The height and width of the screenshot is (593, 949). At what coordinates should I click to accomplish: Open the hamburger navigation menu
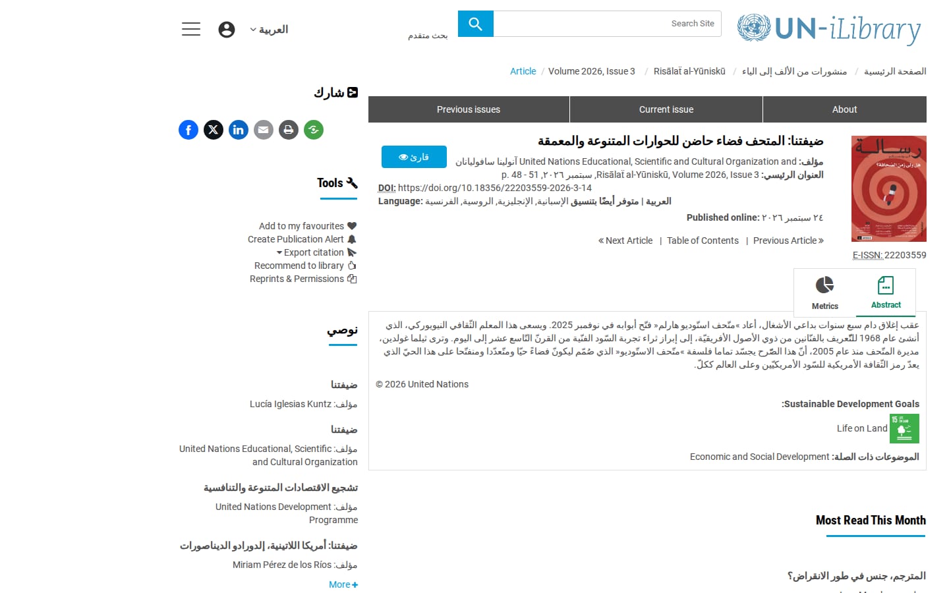pyautogui.click(x=191, y=29)
